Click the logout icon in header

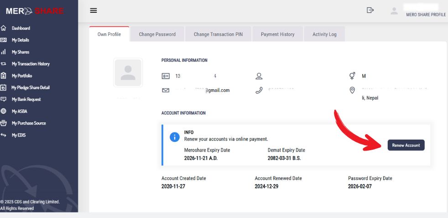(370, 10)
